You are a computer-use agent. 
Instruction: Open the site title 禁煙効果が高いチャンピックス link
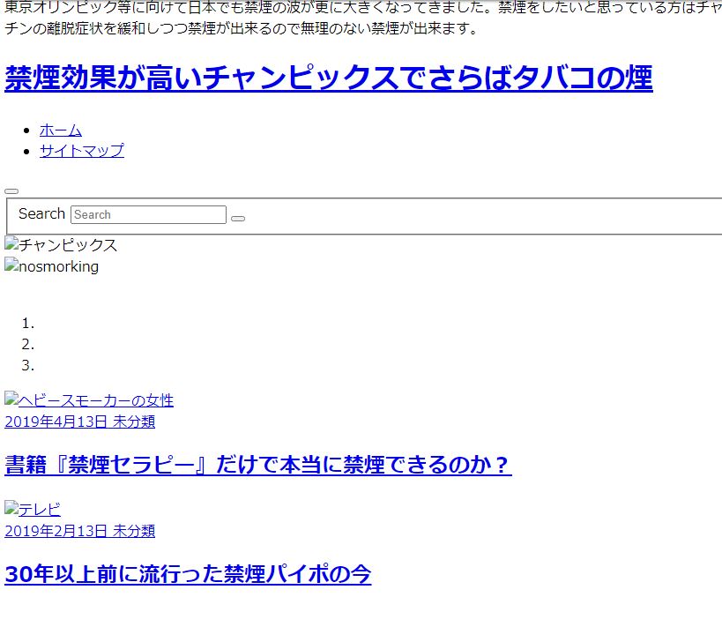pos(328,78)
